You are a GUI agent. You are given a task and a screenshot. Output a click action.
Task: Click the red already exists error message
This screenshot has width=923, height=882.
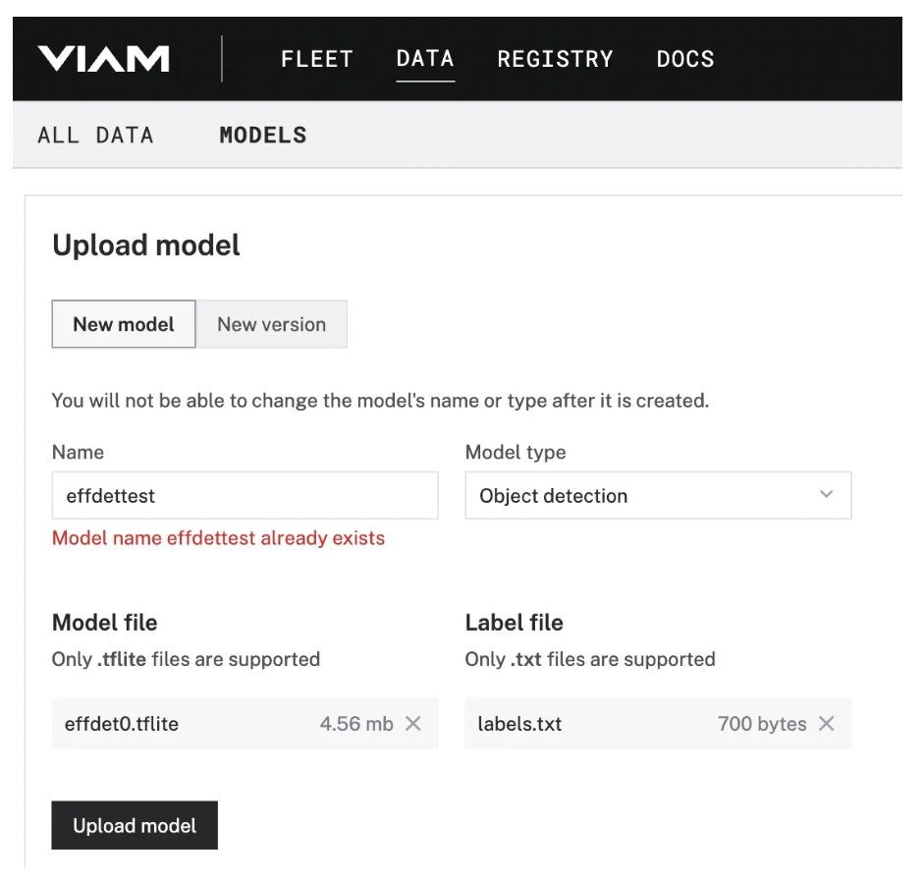(x=218, y=538)
